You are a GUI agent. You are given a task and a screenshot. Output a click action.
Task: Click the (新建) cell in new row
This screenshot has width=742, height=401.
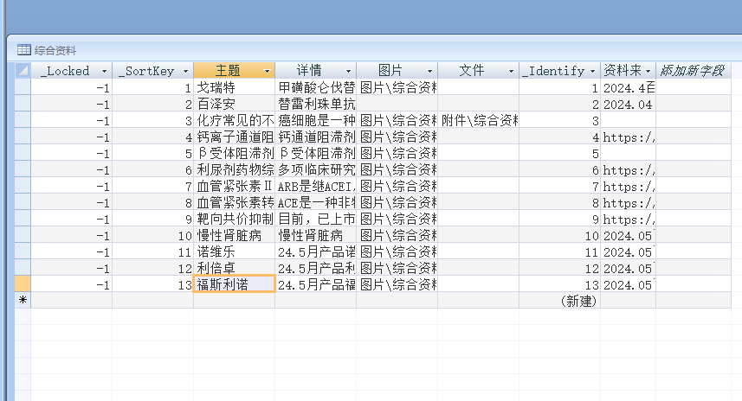[560, 301]
